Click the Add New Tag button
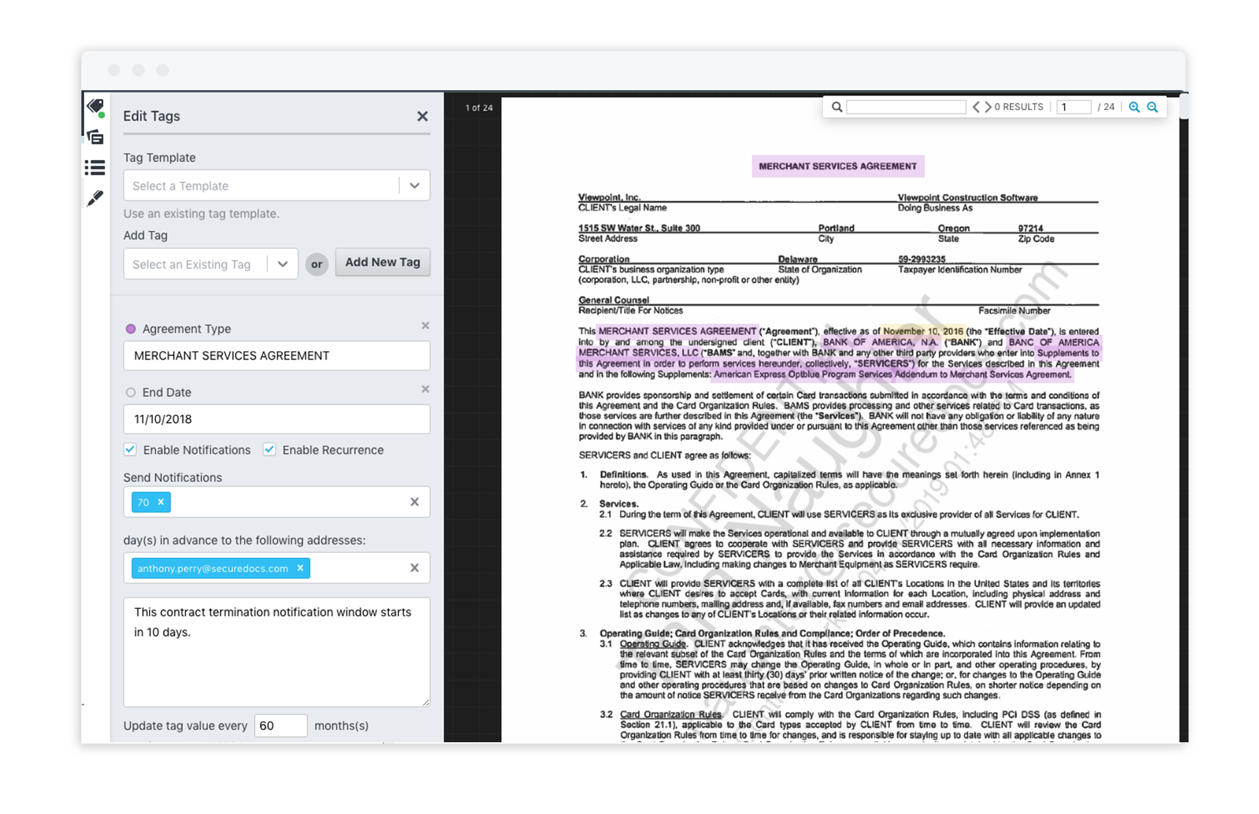 click(382, 262)
